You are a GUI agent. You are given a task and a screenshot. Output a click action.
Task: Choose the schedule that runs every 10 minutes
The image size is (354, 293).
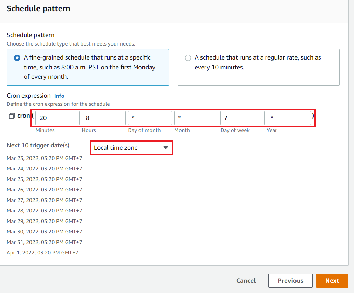point(188,57)
